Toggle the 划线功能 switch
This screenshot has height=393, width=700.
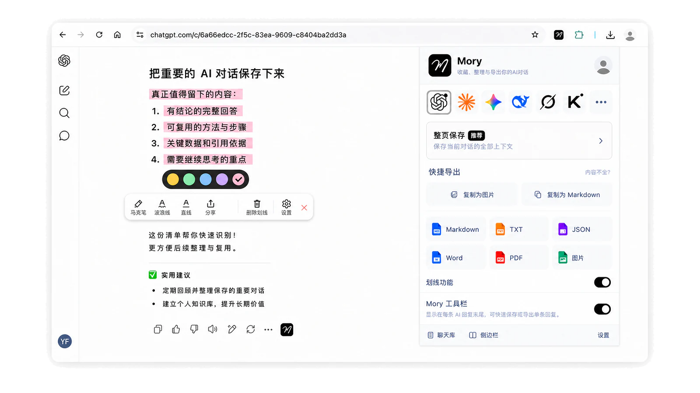point(602,283)
